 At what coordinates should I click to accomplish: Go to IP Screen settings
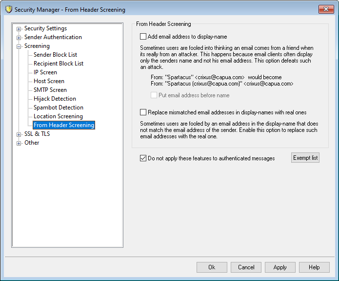pos(45,72)
